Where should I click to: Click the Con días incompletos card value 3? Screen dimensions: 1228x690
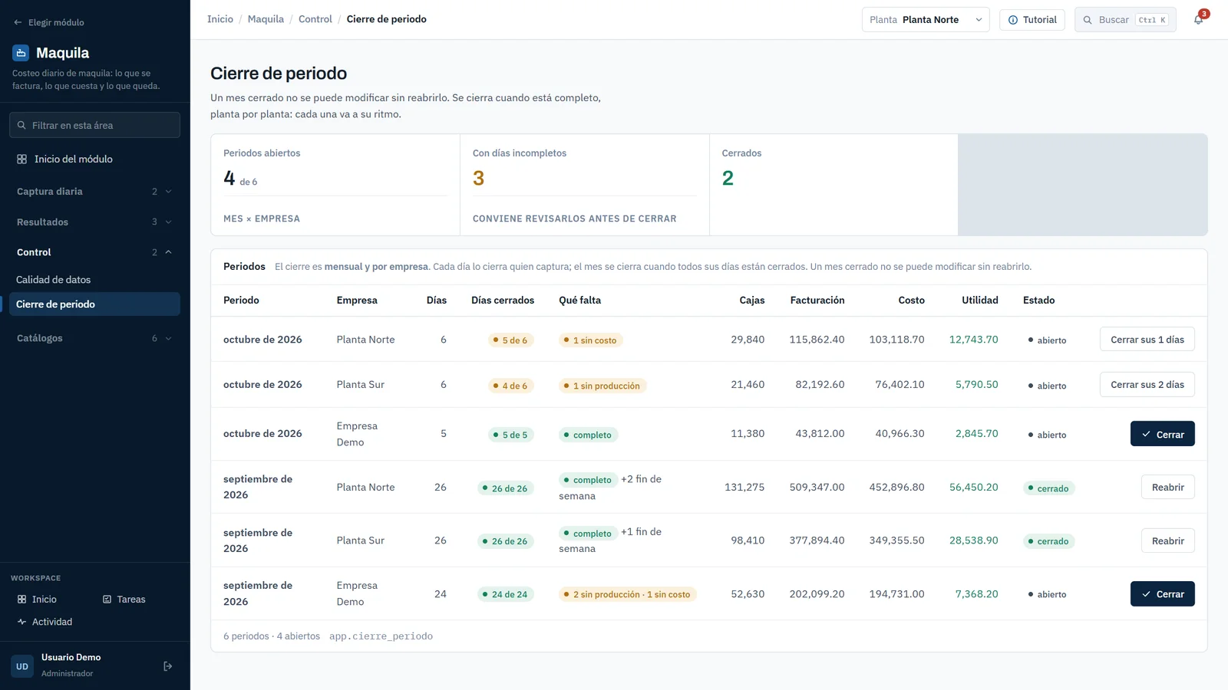478,179
